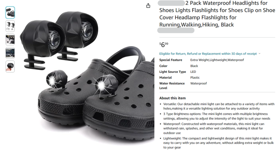Select the second thumbnail showing two headlights

coord(10,26)
